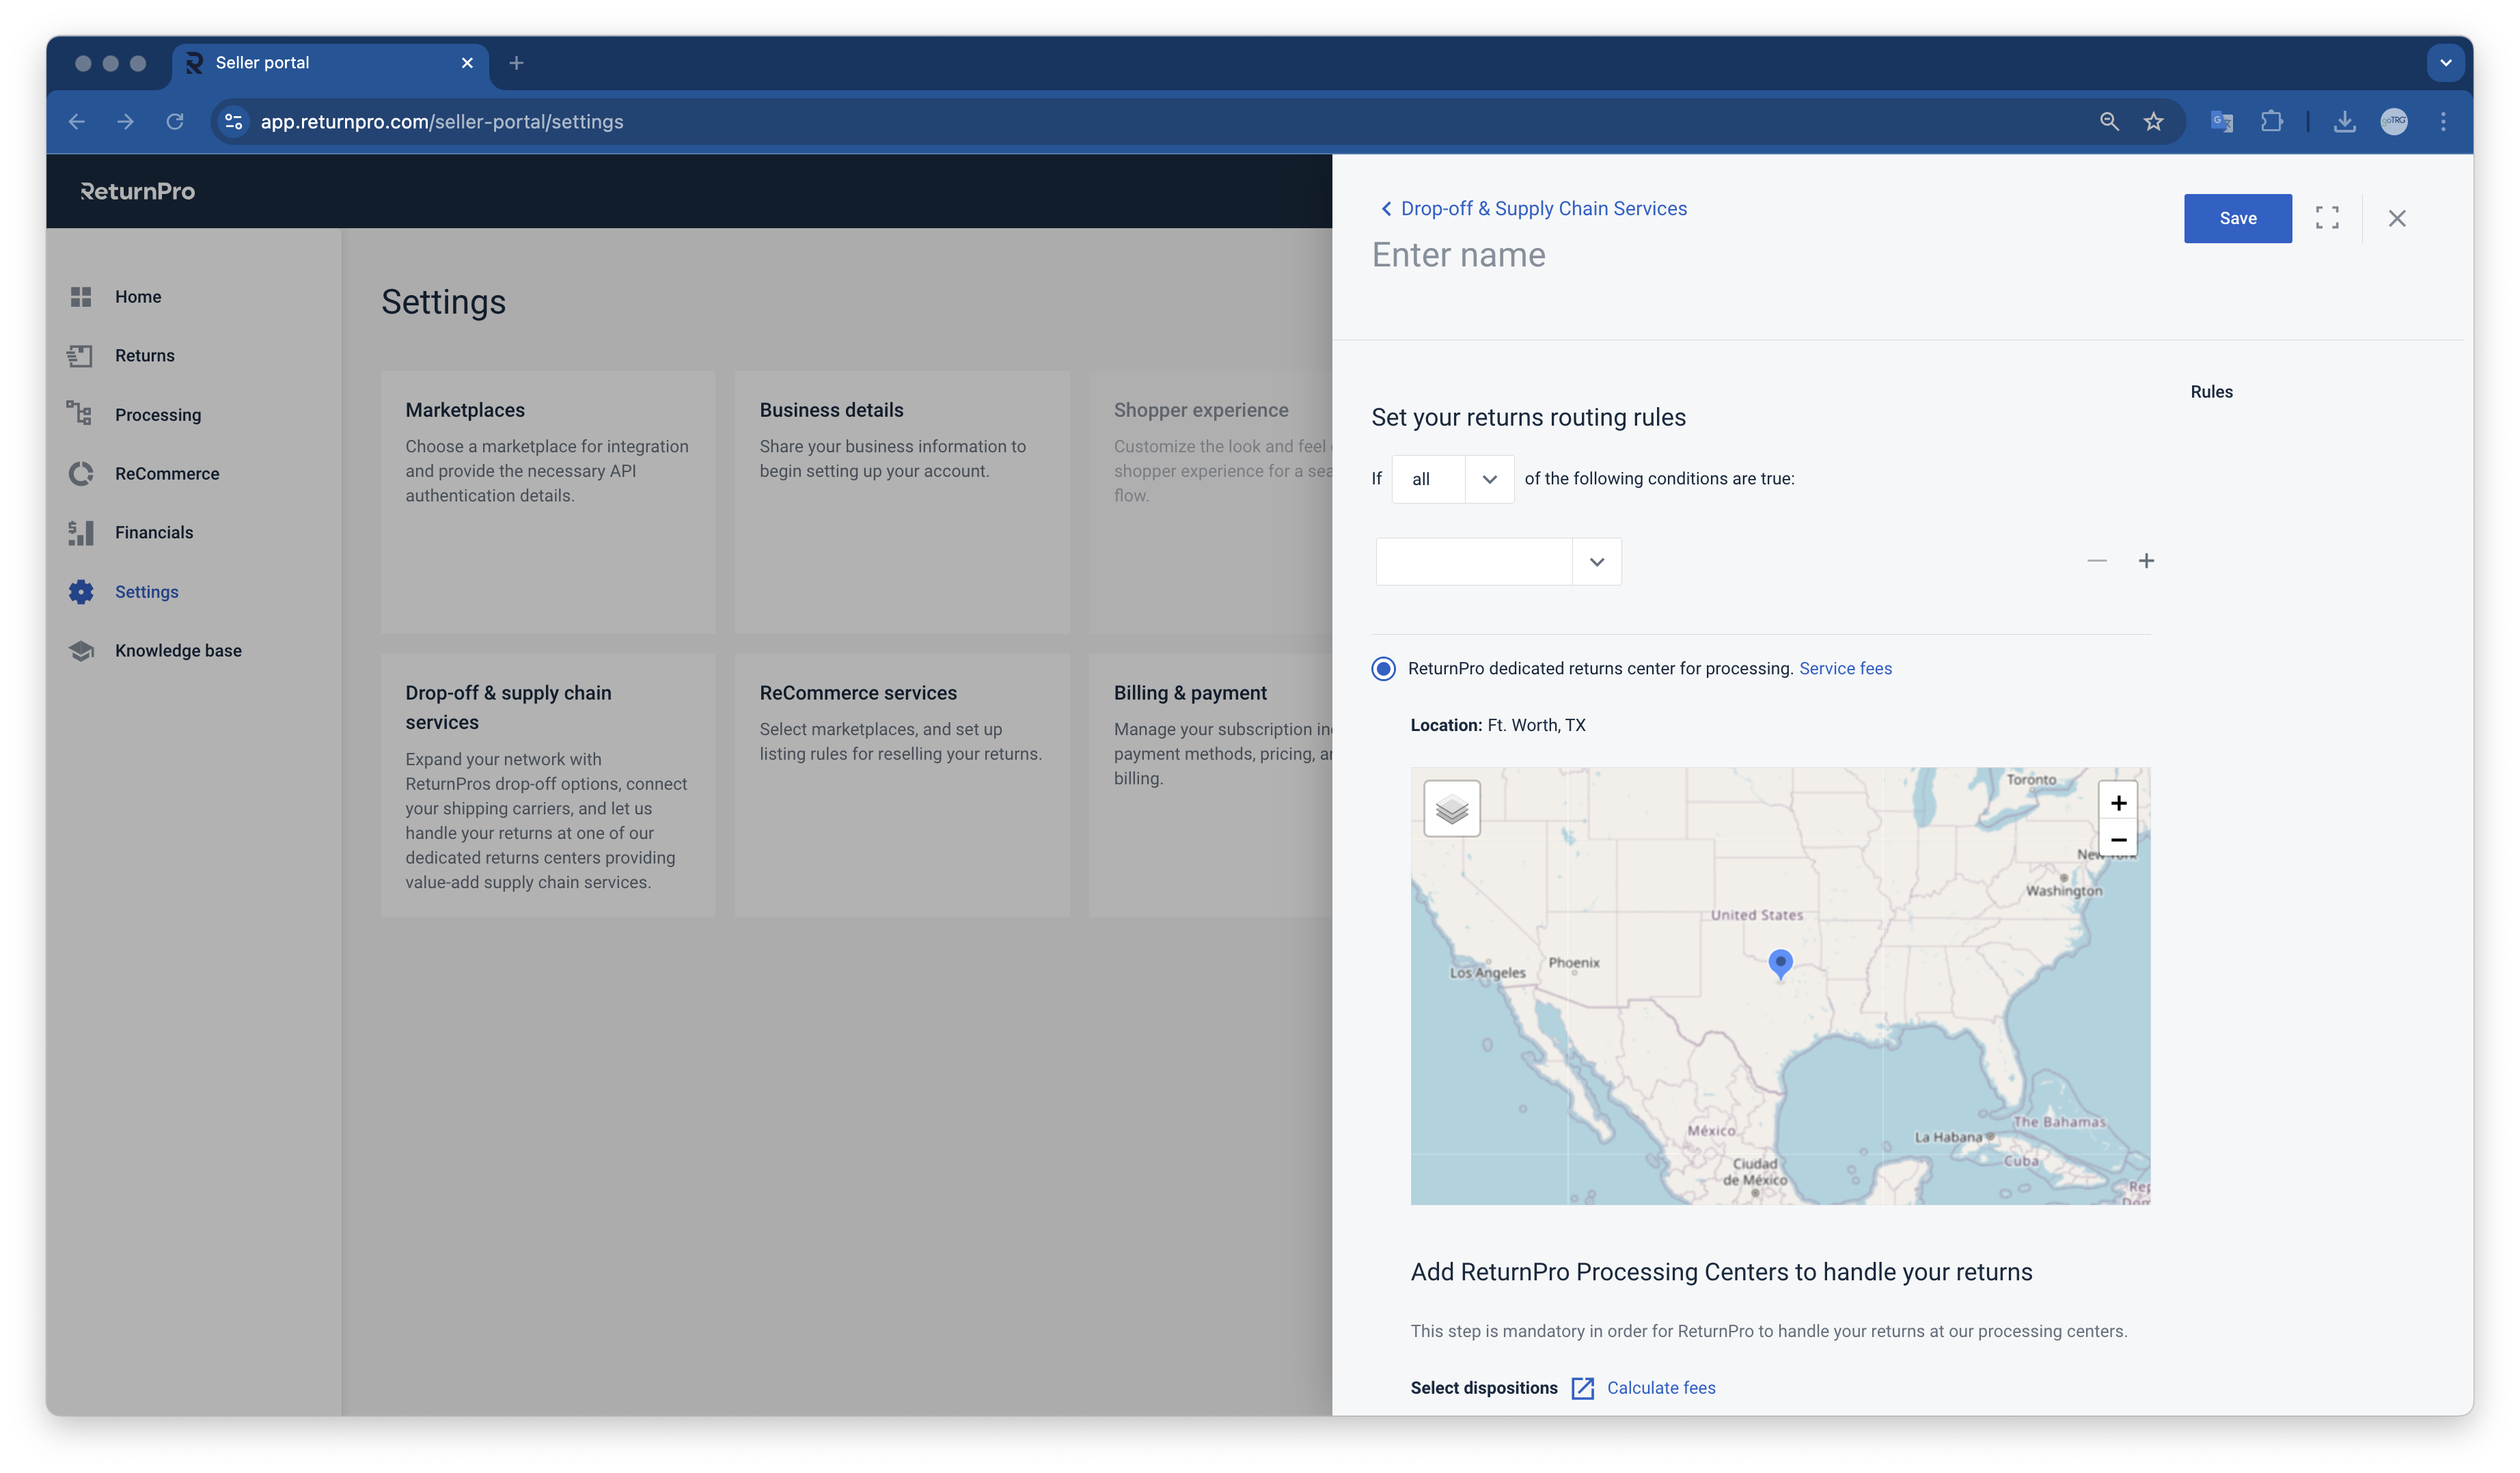Add a new condition with plus icon
The width and height of the screenshot is (2520, 1473).
[2145, 561]
